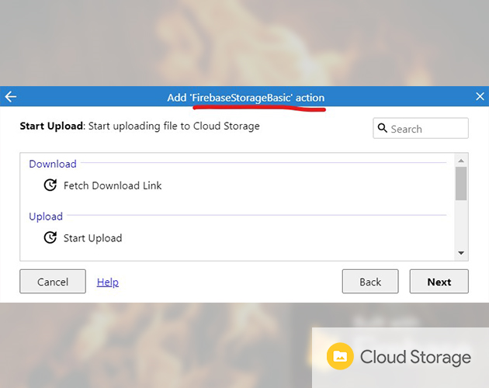Click the back arrow in the title bar
This screenshot has height=388, width=489.
click(11, 97)
